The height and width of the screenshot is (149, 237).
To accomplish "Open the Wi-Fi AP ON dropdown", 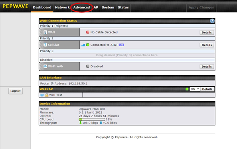I will pos(195,89).
